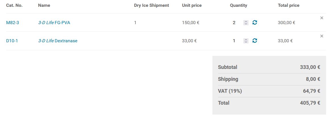The width and height of the screenshot is (332, 116).
Task: Open the 3-D Life Dextranase product page
Action: 58,41
